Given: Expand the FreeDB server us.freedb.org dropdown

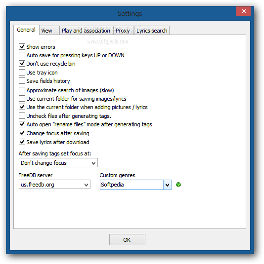Looking at the screenshot, I should click(x=54, y=185).
